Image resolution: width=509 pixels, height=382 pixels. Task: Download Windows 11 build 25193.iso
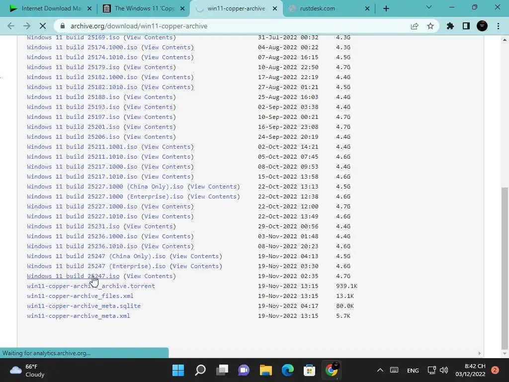(73, 107)
